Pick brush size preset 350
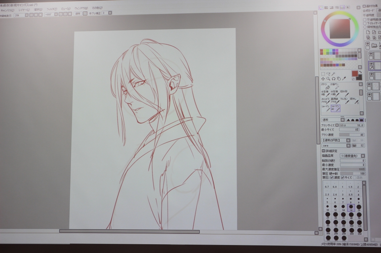Image resolution: width=381 pixels, height=253 pixels. click(359, 231)
